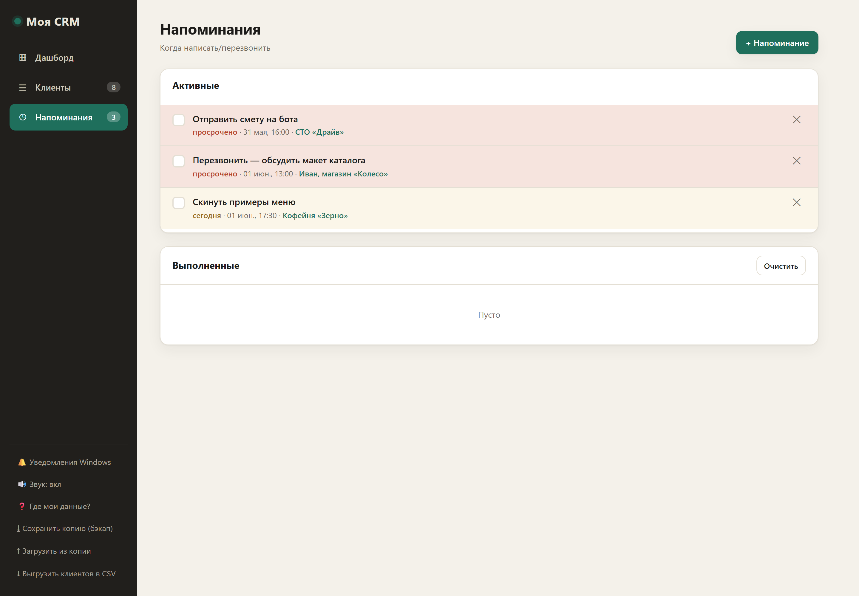
Task: Click the date 01 июн., 13:00
Action: coord(268,174)
